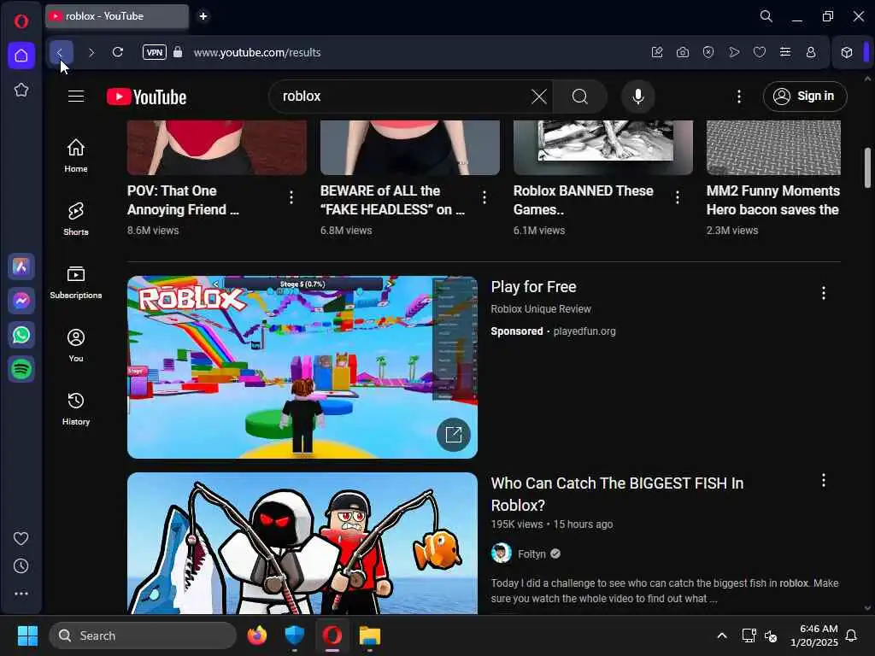
Task: Open You in YouTube sidebar
Action: (x=76, y=345)
